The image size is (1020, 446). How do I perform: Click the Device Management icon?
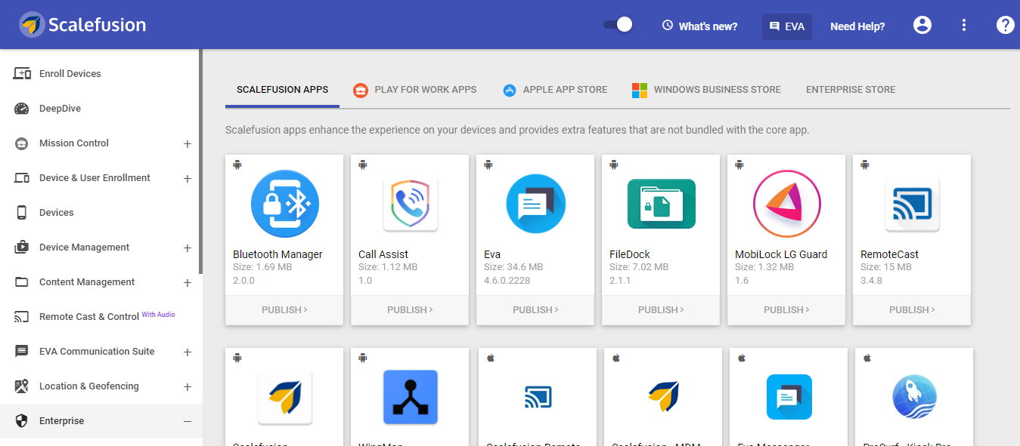[22, 248]
